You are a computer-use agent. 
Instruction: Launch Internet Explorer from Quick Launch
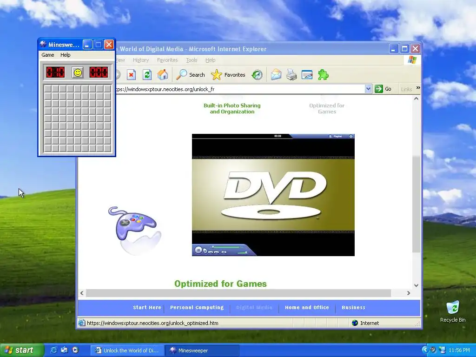point(53,350)
